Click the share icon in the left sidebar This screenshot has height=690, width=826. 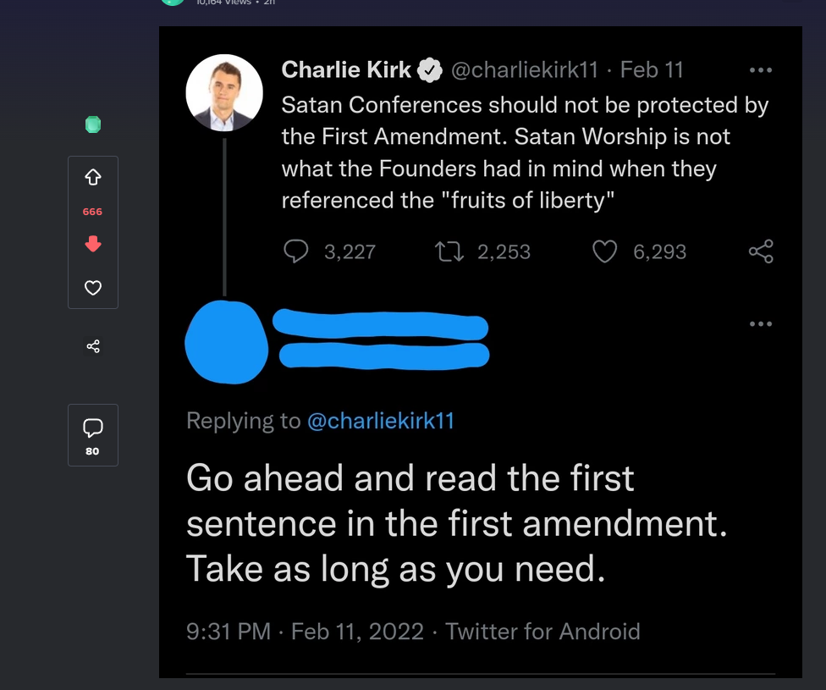click(93, 346)
